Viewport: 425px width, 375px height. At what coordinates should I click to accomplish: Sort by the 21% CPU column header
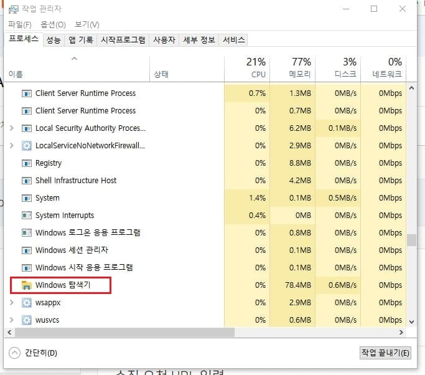click(247, 69)
